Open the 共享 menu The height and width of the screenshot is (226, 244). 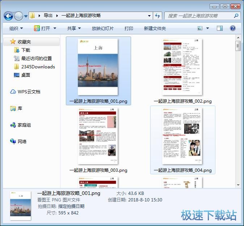tap(74, 29)
